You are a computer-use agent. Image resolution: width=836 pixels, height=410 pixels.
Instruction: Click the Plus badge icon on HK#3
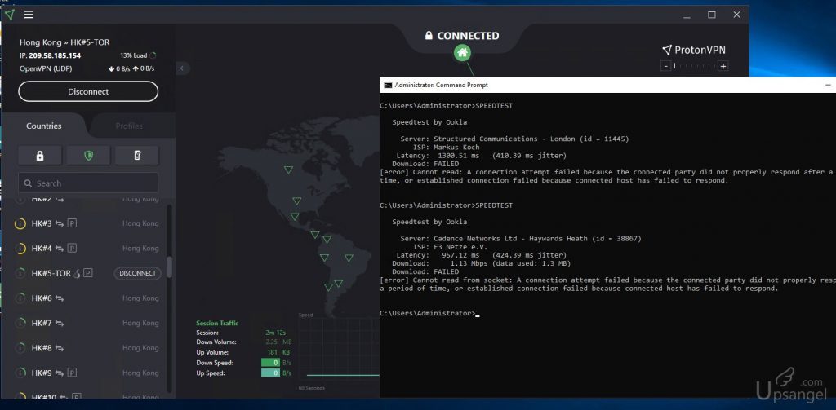pos(73,223)
